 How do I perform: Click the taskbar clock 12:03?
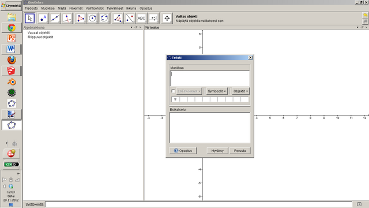[11, 192]
